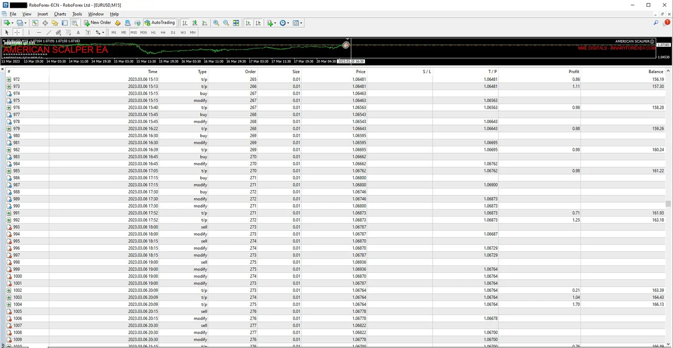
Task: Open the Tools menu
Action: [77, 14]
